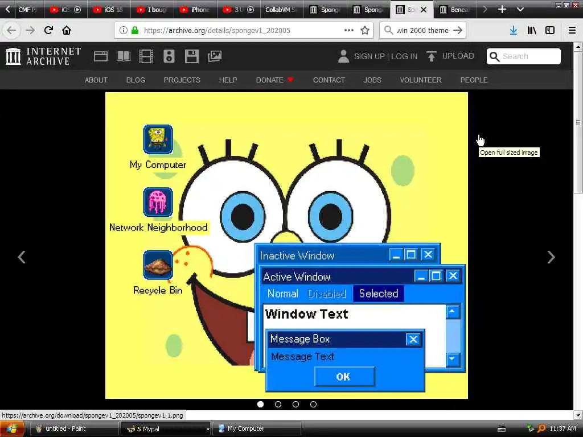
Task: Show site information icon in address bar
Action: point(124,30)
